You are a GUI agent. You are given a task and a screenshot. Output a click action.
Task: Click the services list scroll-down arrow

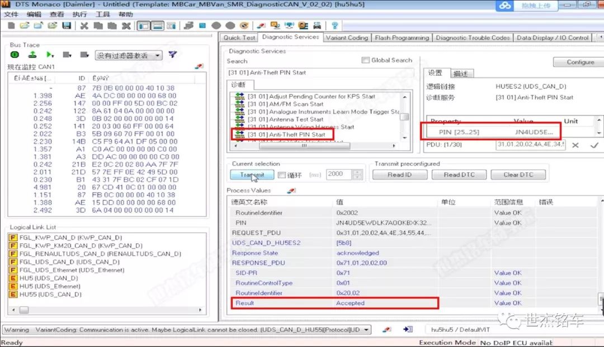pos(404,137)
